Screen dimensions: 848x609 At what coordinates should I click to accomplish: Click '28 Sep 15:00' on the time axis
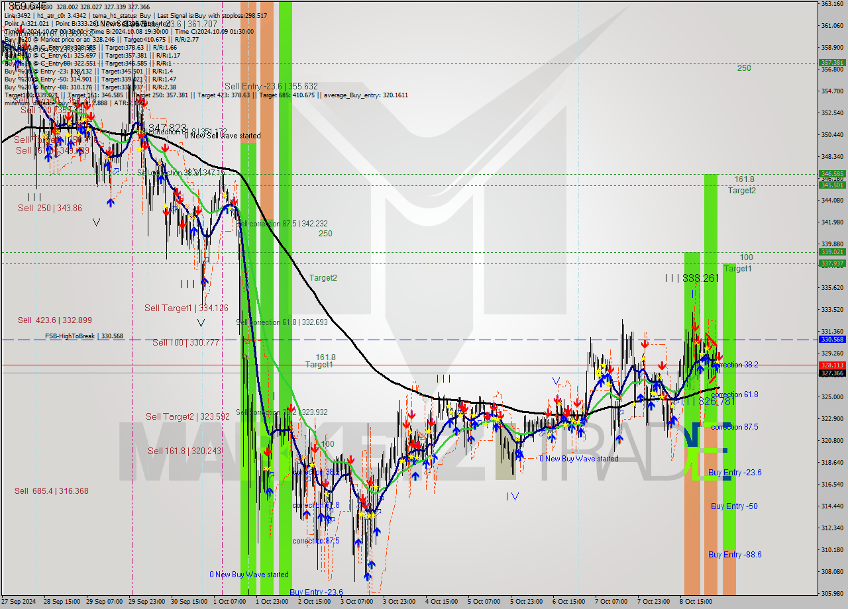click(62, 602)
